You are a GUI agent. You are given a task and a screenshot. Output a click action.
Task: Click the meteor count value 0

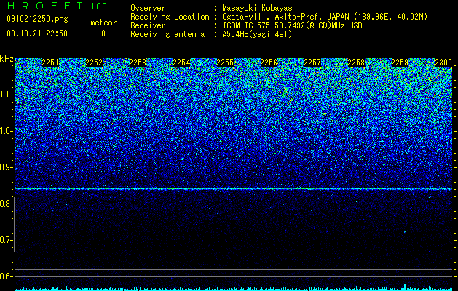coord(103,33)
